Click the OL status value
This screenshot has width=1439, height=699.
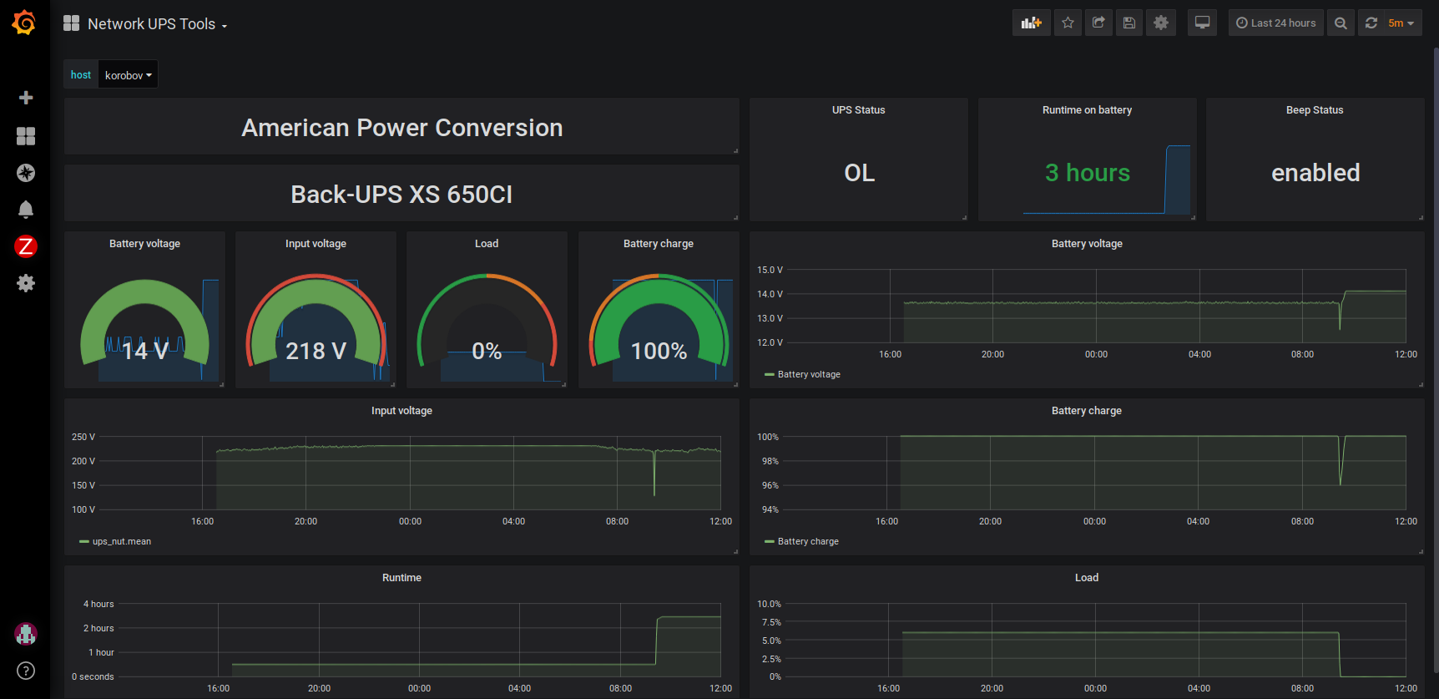click(x=860, y=173)
